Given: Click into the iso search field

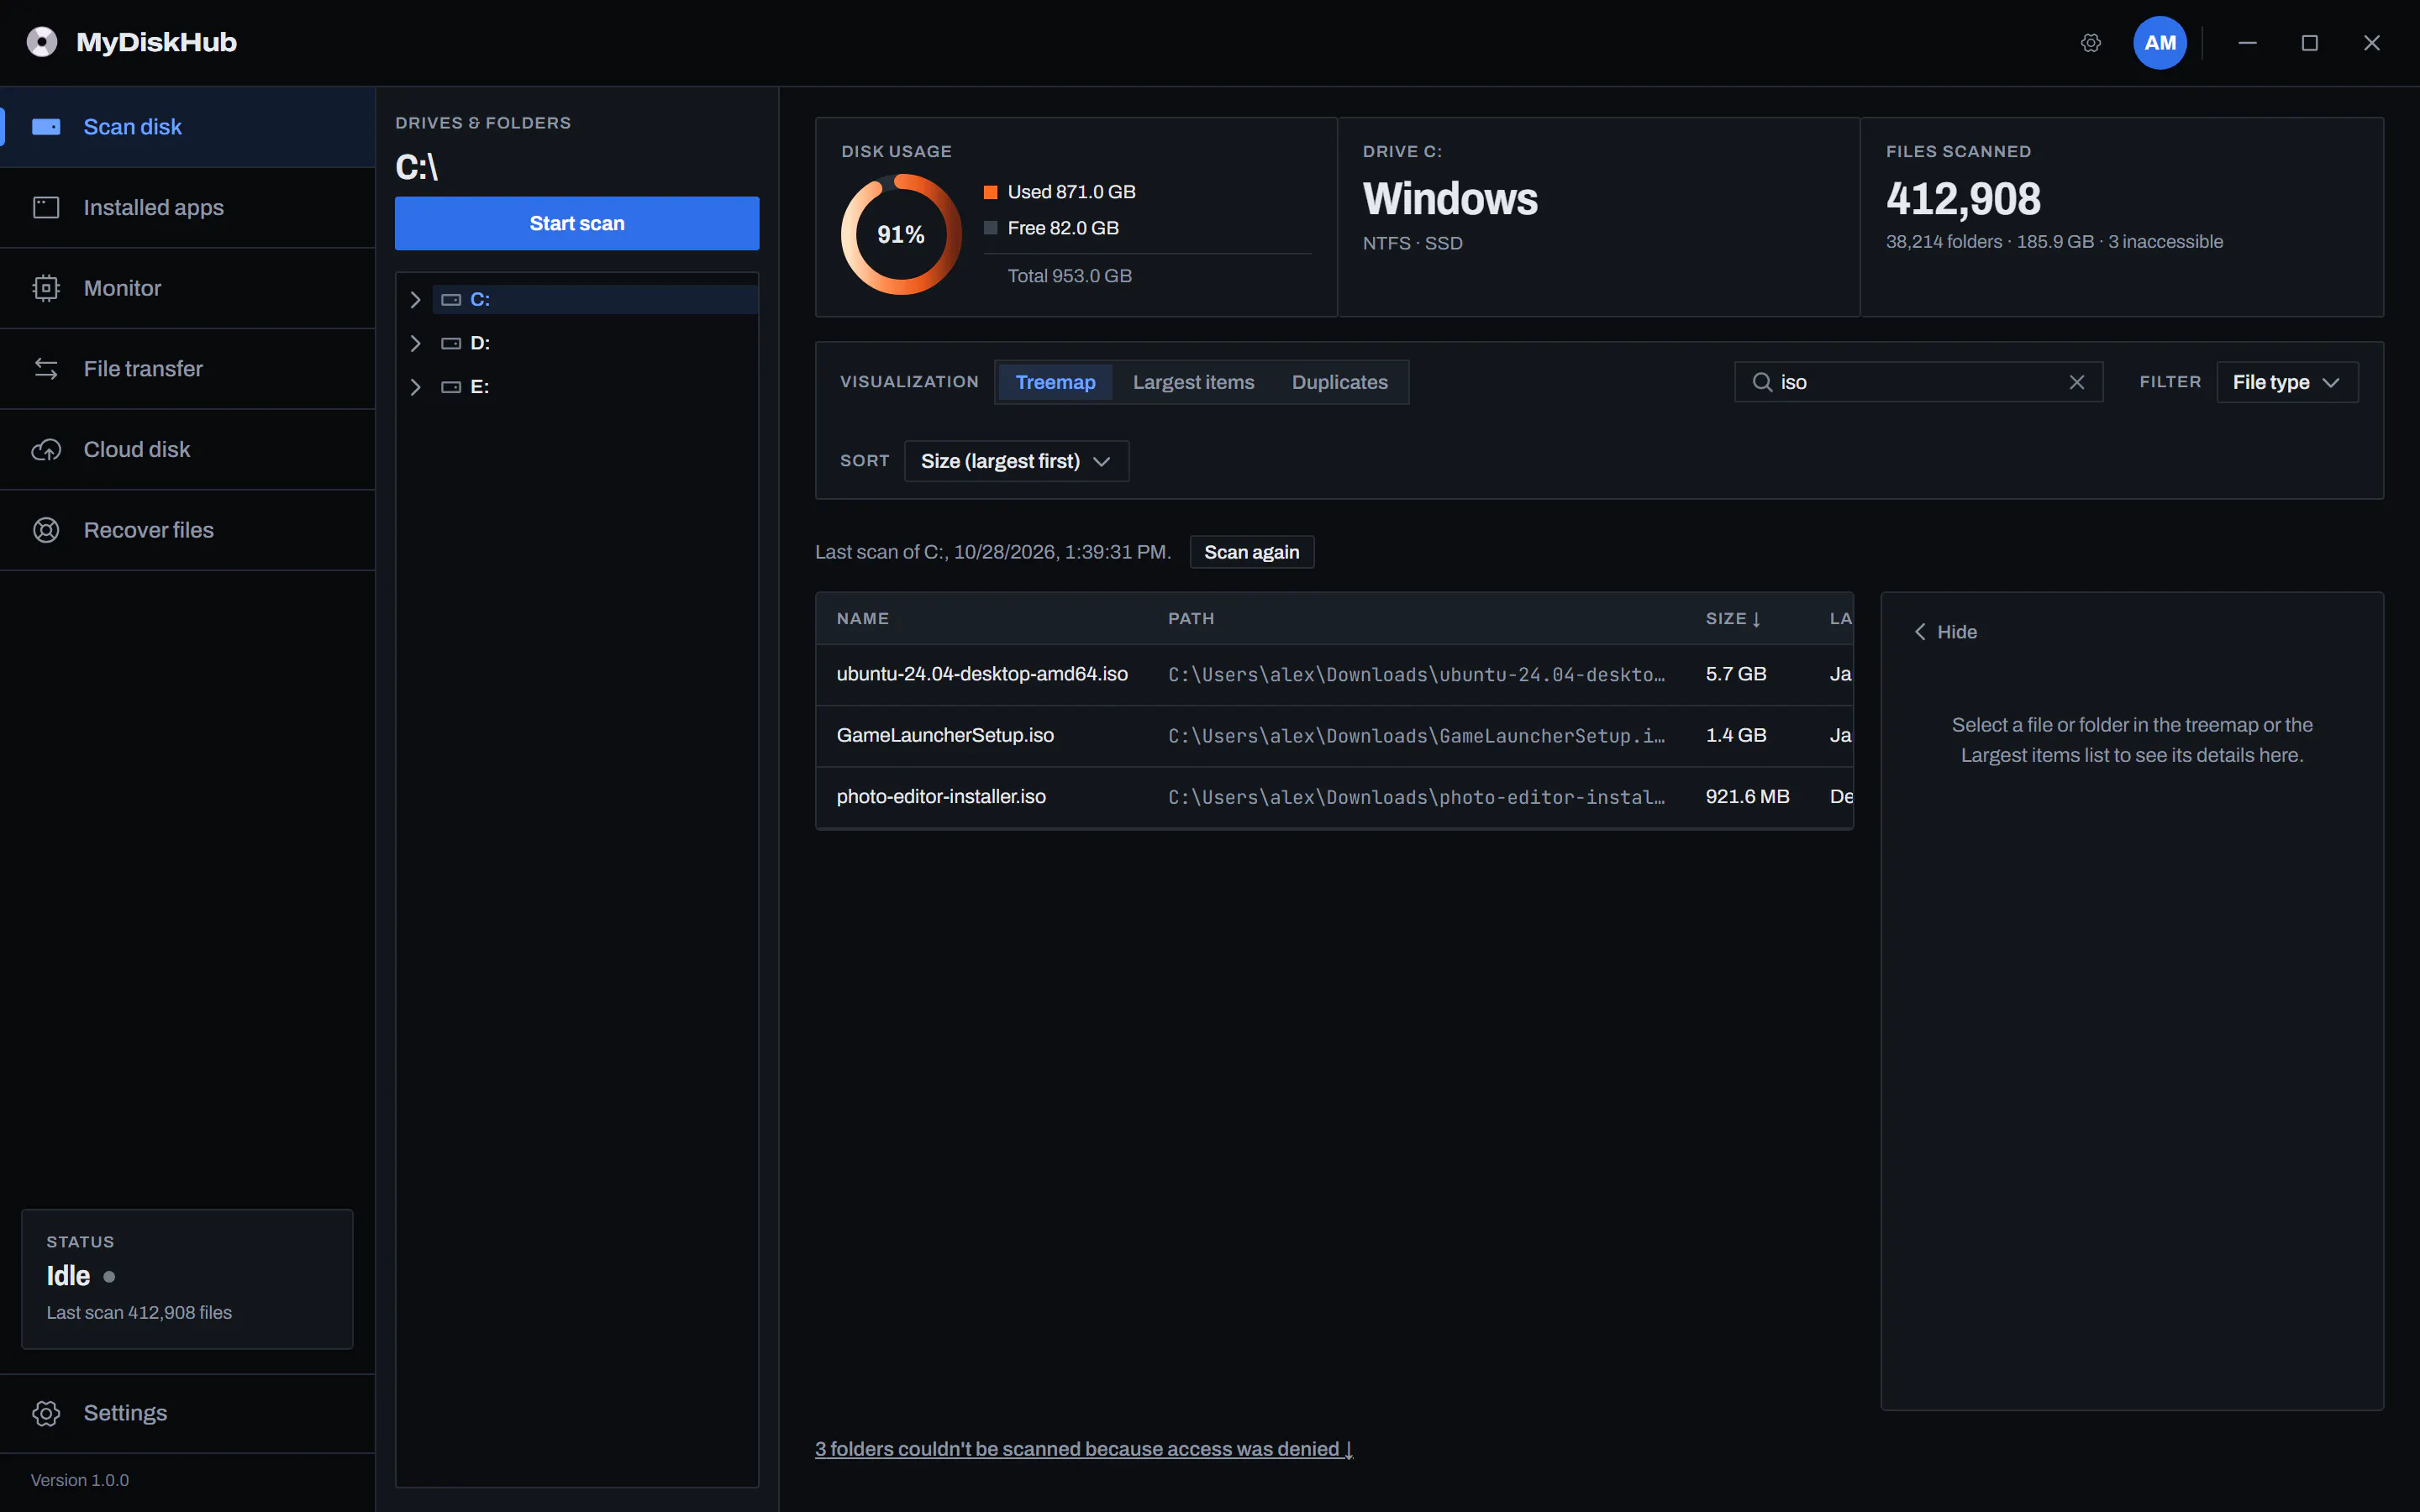Looking at the screenshot, I should point(1918,382).
